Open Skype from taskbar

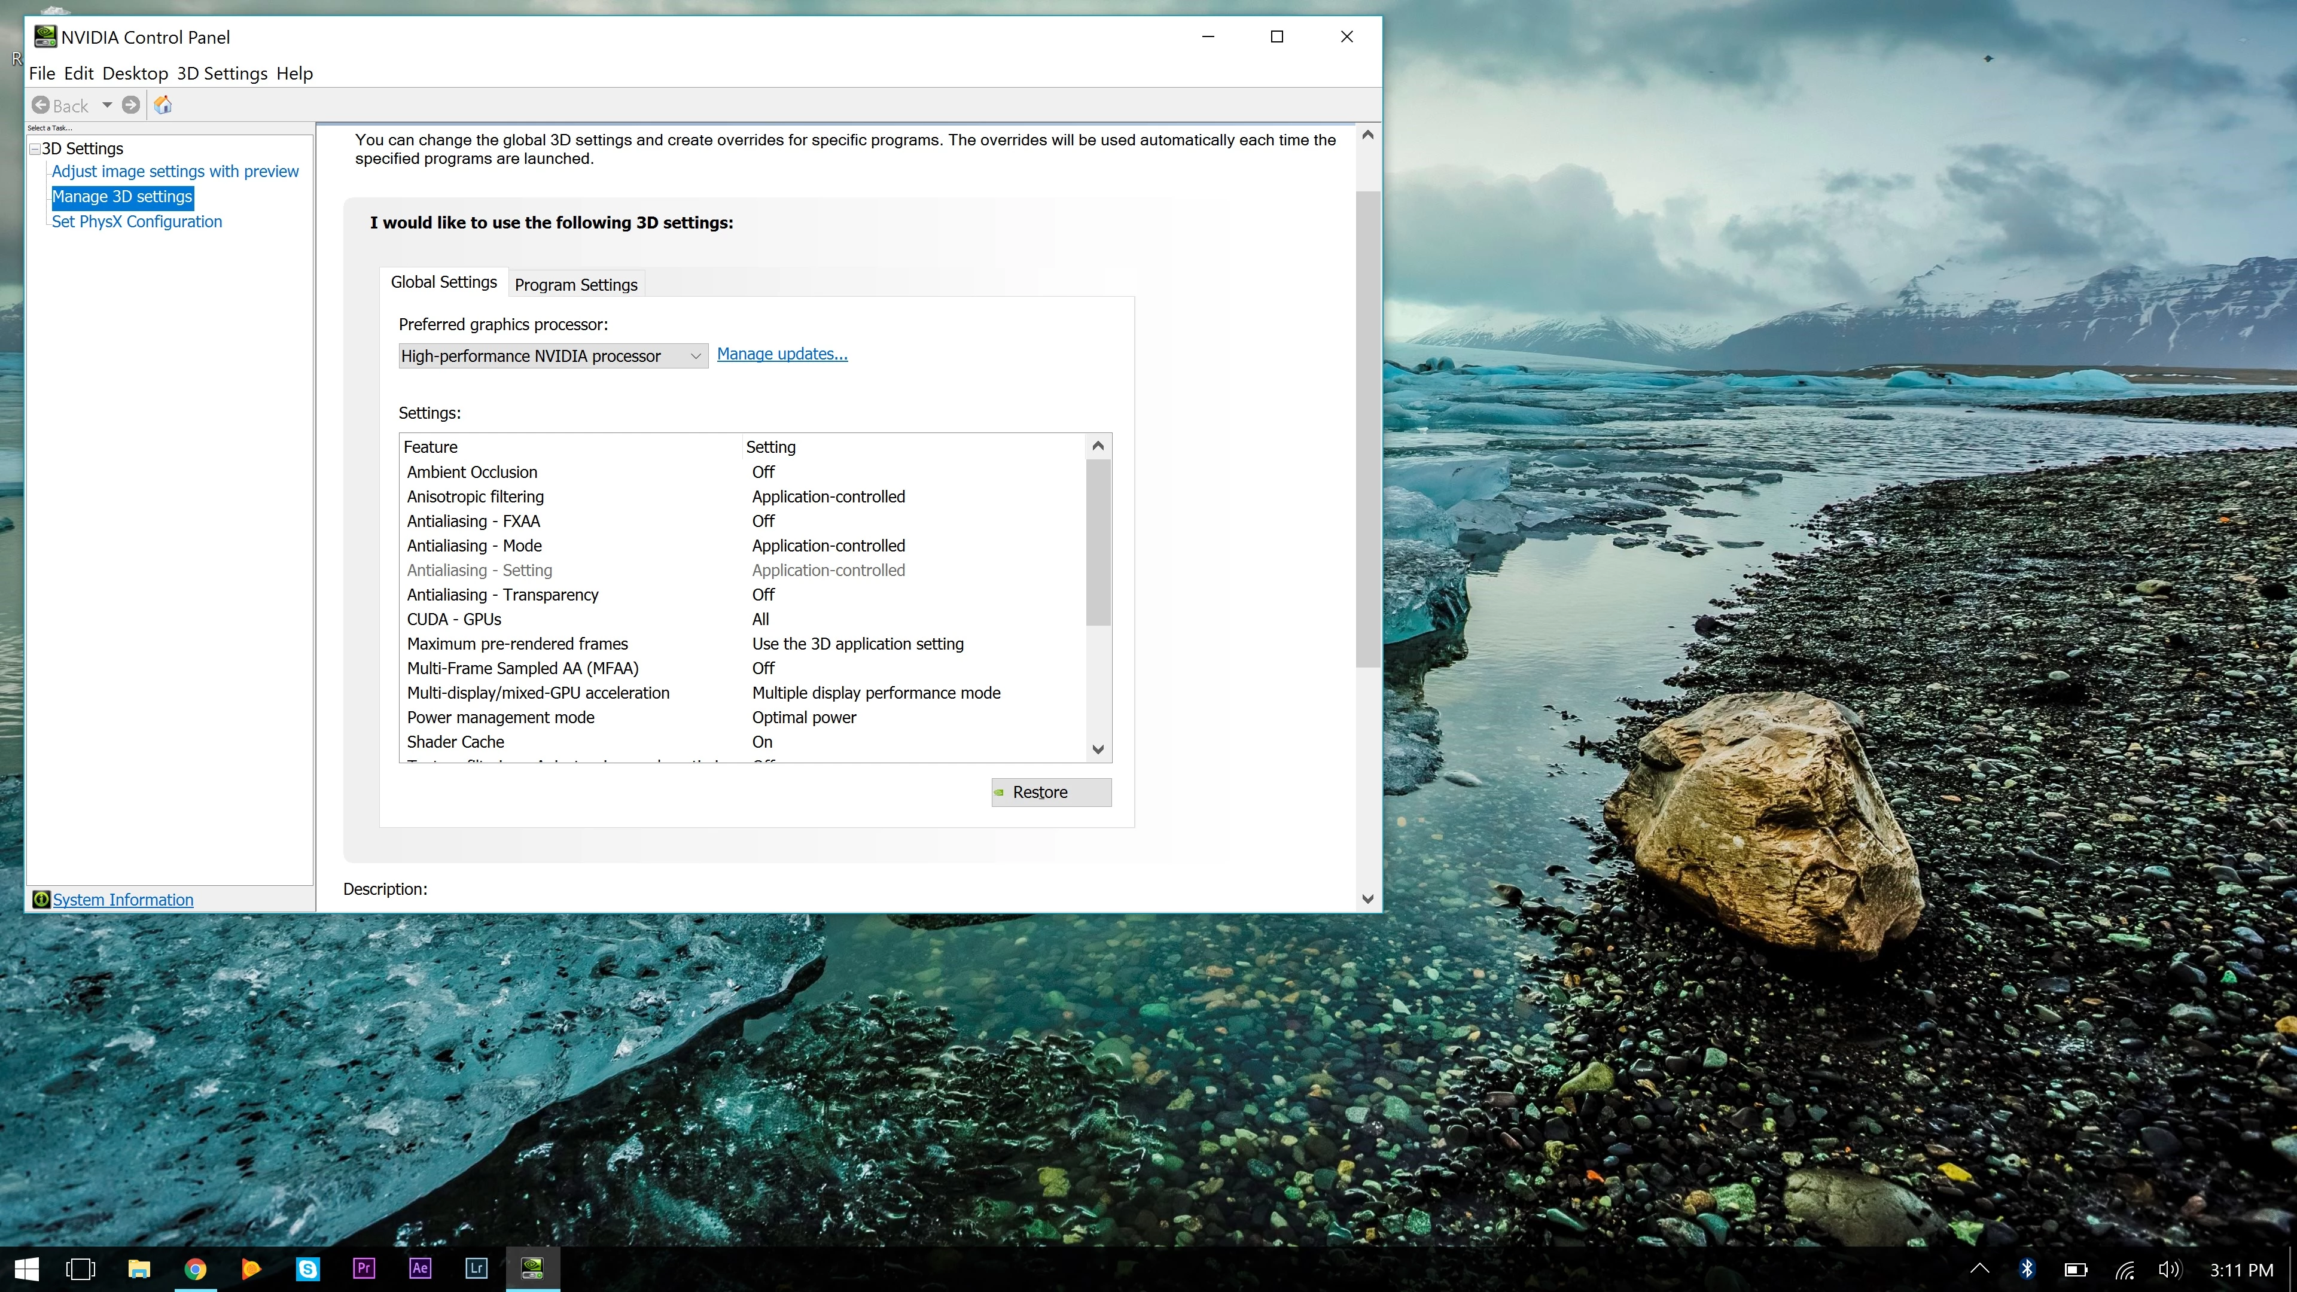[x=307, y=1268]
